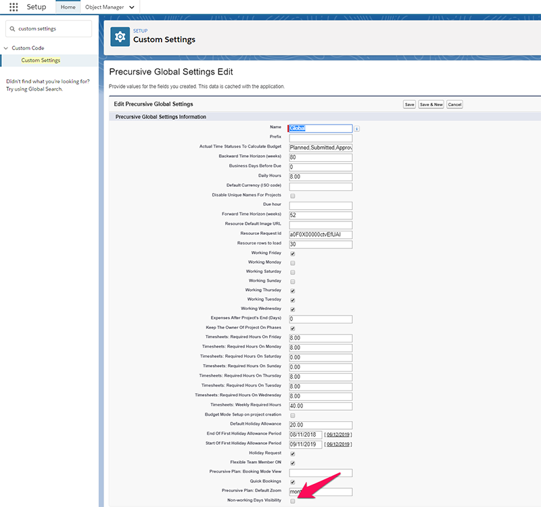Click the Business Days Before Due field
The image size is (541, 507).
(x=321, y=167)
